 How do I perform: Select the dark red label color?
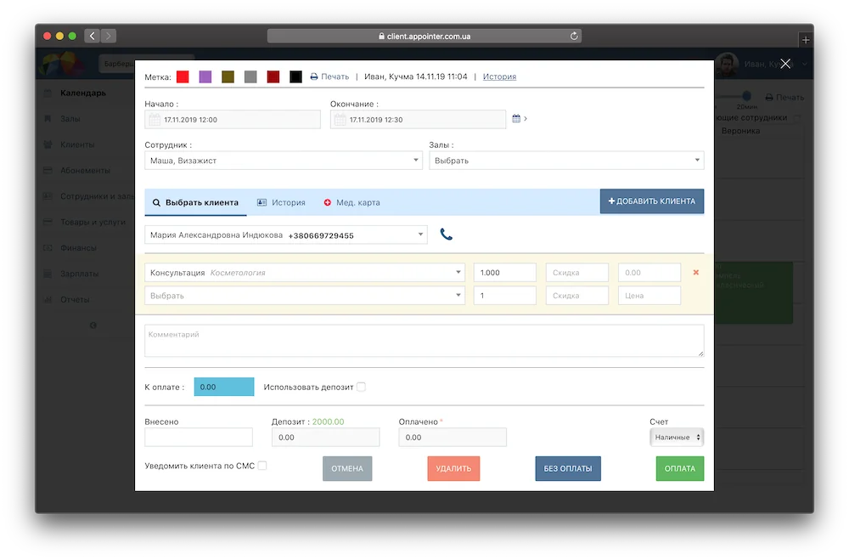tap(273, 76)
